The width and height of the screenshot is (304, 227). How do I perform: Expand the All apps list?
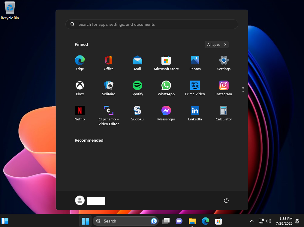click(x=217, y=45)
